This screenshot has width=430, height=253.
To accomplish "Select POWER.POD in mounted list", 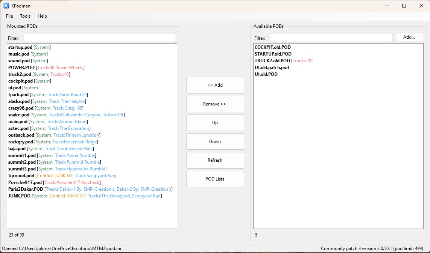I will pos(46,68).
